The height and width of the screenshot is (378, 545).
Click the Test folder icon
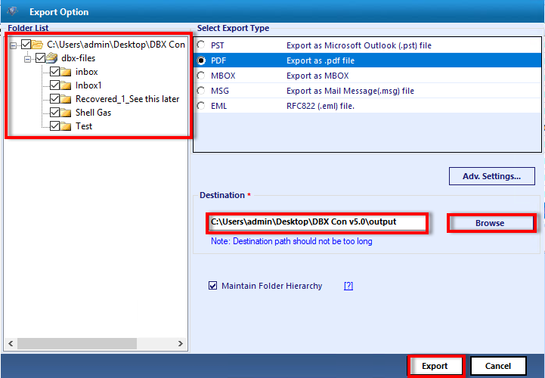pyautogui.click(x=66, y=126)
